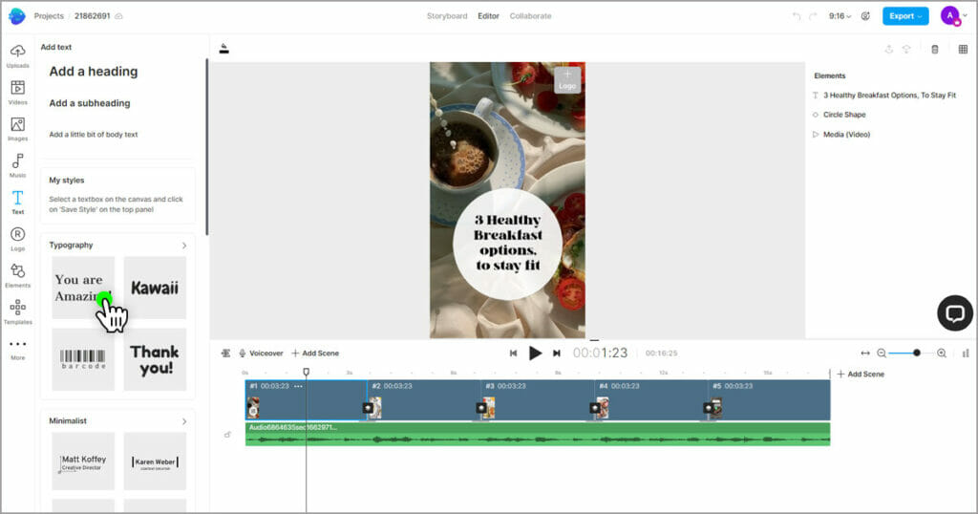Image resolution: width=978 pixels, height=514 pixels.
Task: Expand the Minimalist styles section
Action: 184,421
